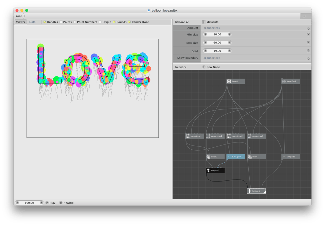Viewport: 325px width, 225px height.
Task: Click the New Node plus icon
Action: tap(203, 67)
